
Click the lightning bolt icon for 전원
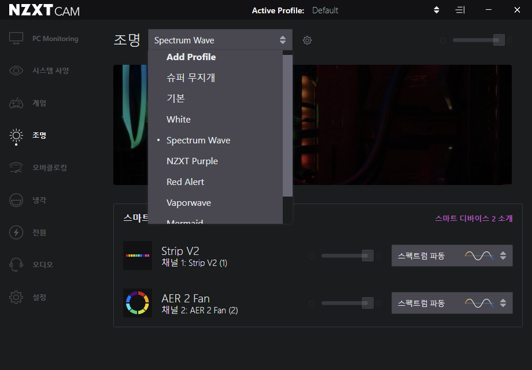(x=16, y=232)
